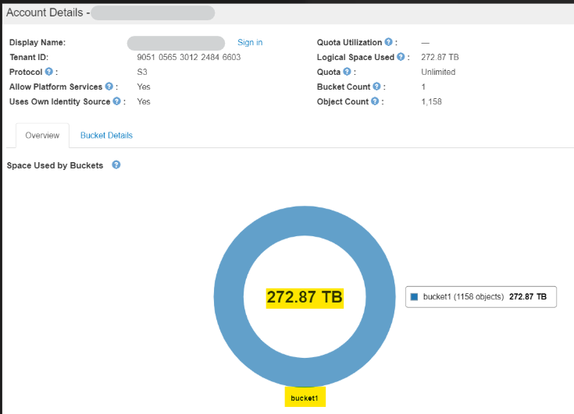Image resolution: width=574 pixels, height=414 pixels.
Task: Click help icon beside Allow Platform Services
Action: point(109,87)
